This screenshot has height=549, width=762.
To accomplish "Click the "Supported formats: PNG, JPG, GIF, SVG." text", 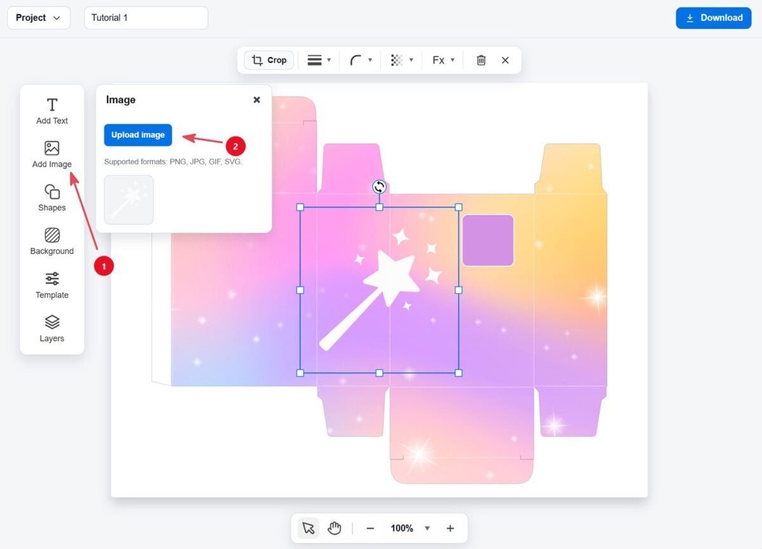I will point(173,162).
